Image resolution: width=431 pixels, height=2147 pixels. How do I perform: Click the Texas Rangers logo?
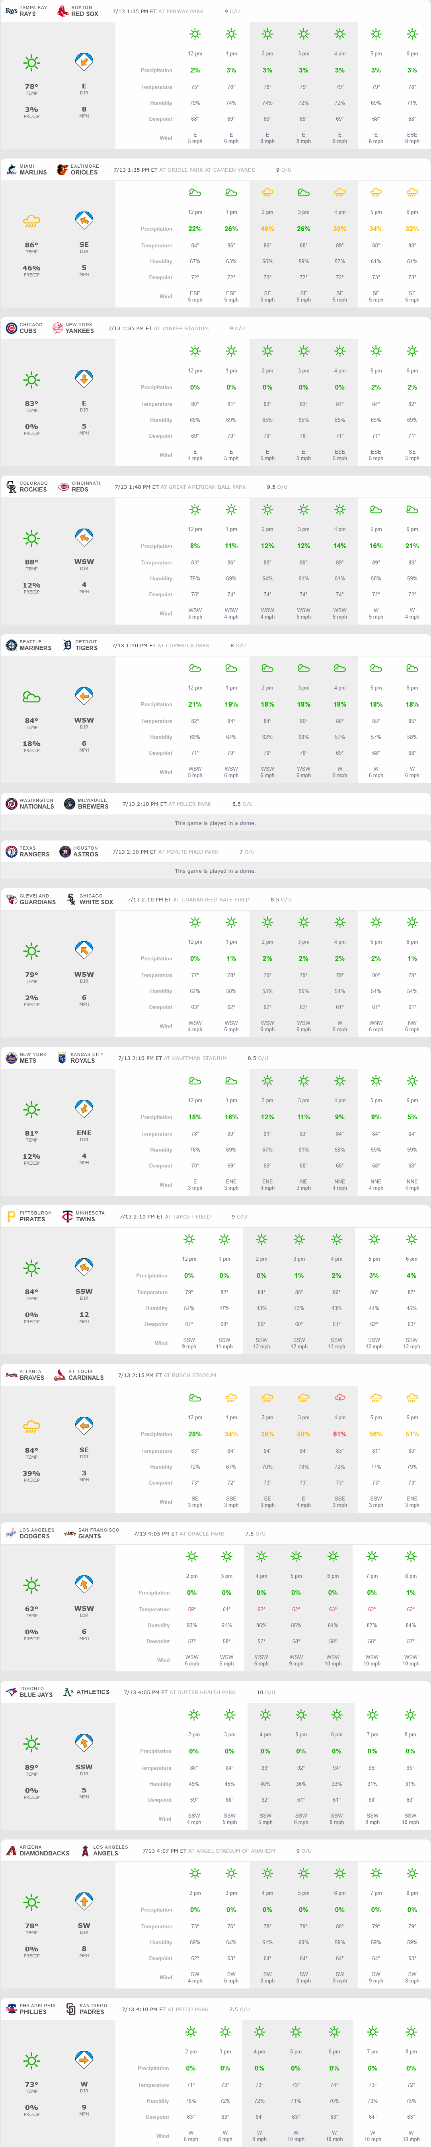[11, 852]
